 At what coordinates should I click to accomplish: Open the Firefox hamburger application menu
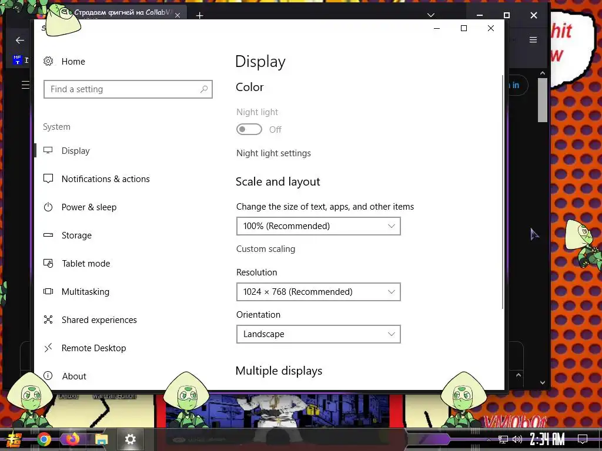(x=533, y=40)
